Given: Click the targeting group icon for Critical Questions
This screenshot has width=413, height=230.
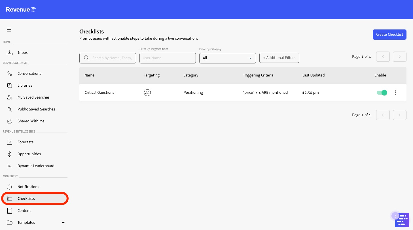Looking at the screenshot, I should [147, 92].
